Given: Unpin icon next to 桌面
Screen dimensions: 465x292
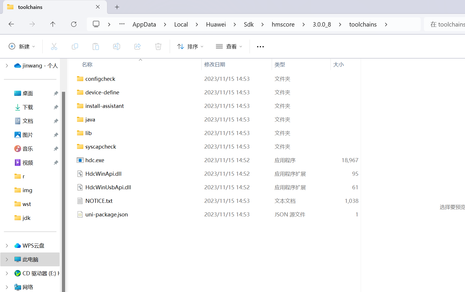Looking at the screenshot, I should [x=56, y=93].
